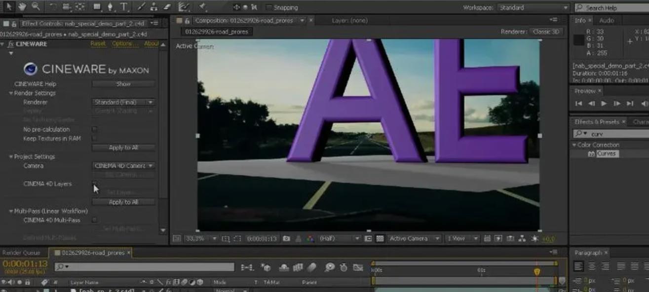Open composition flowchart icon in viewer
The image size is (649, 292).
[522, 239]
